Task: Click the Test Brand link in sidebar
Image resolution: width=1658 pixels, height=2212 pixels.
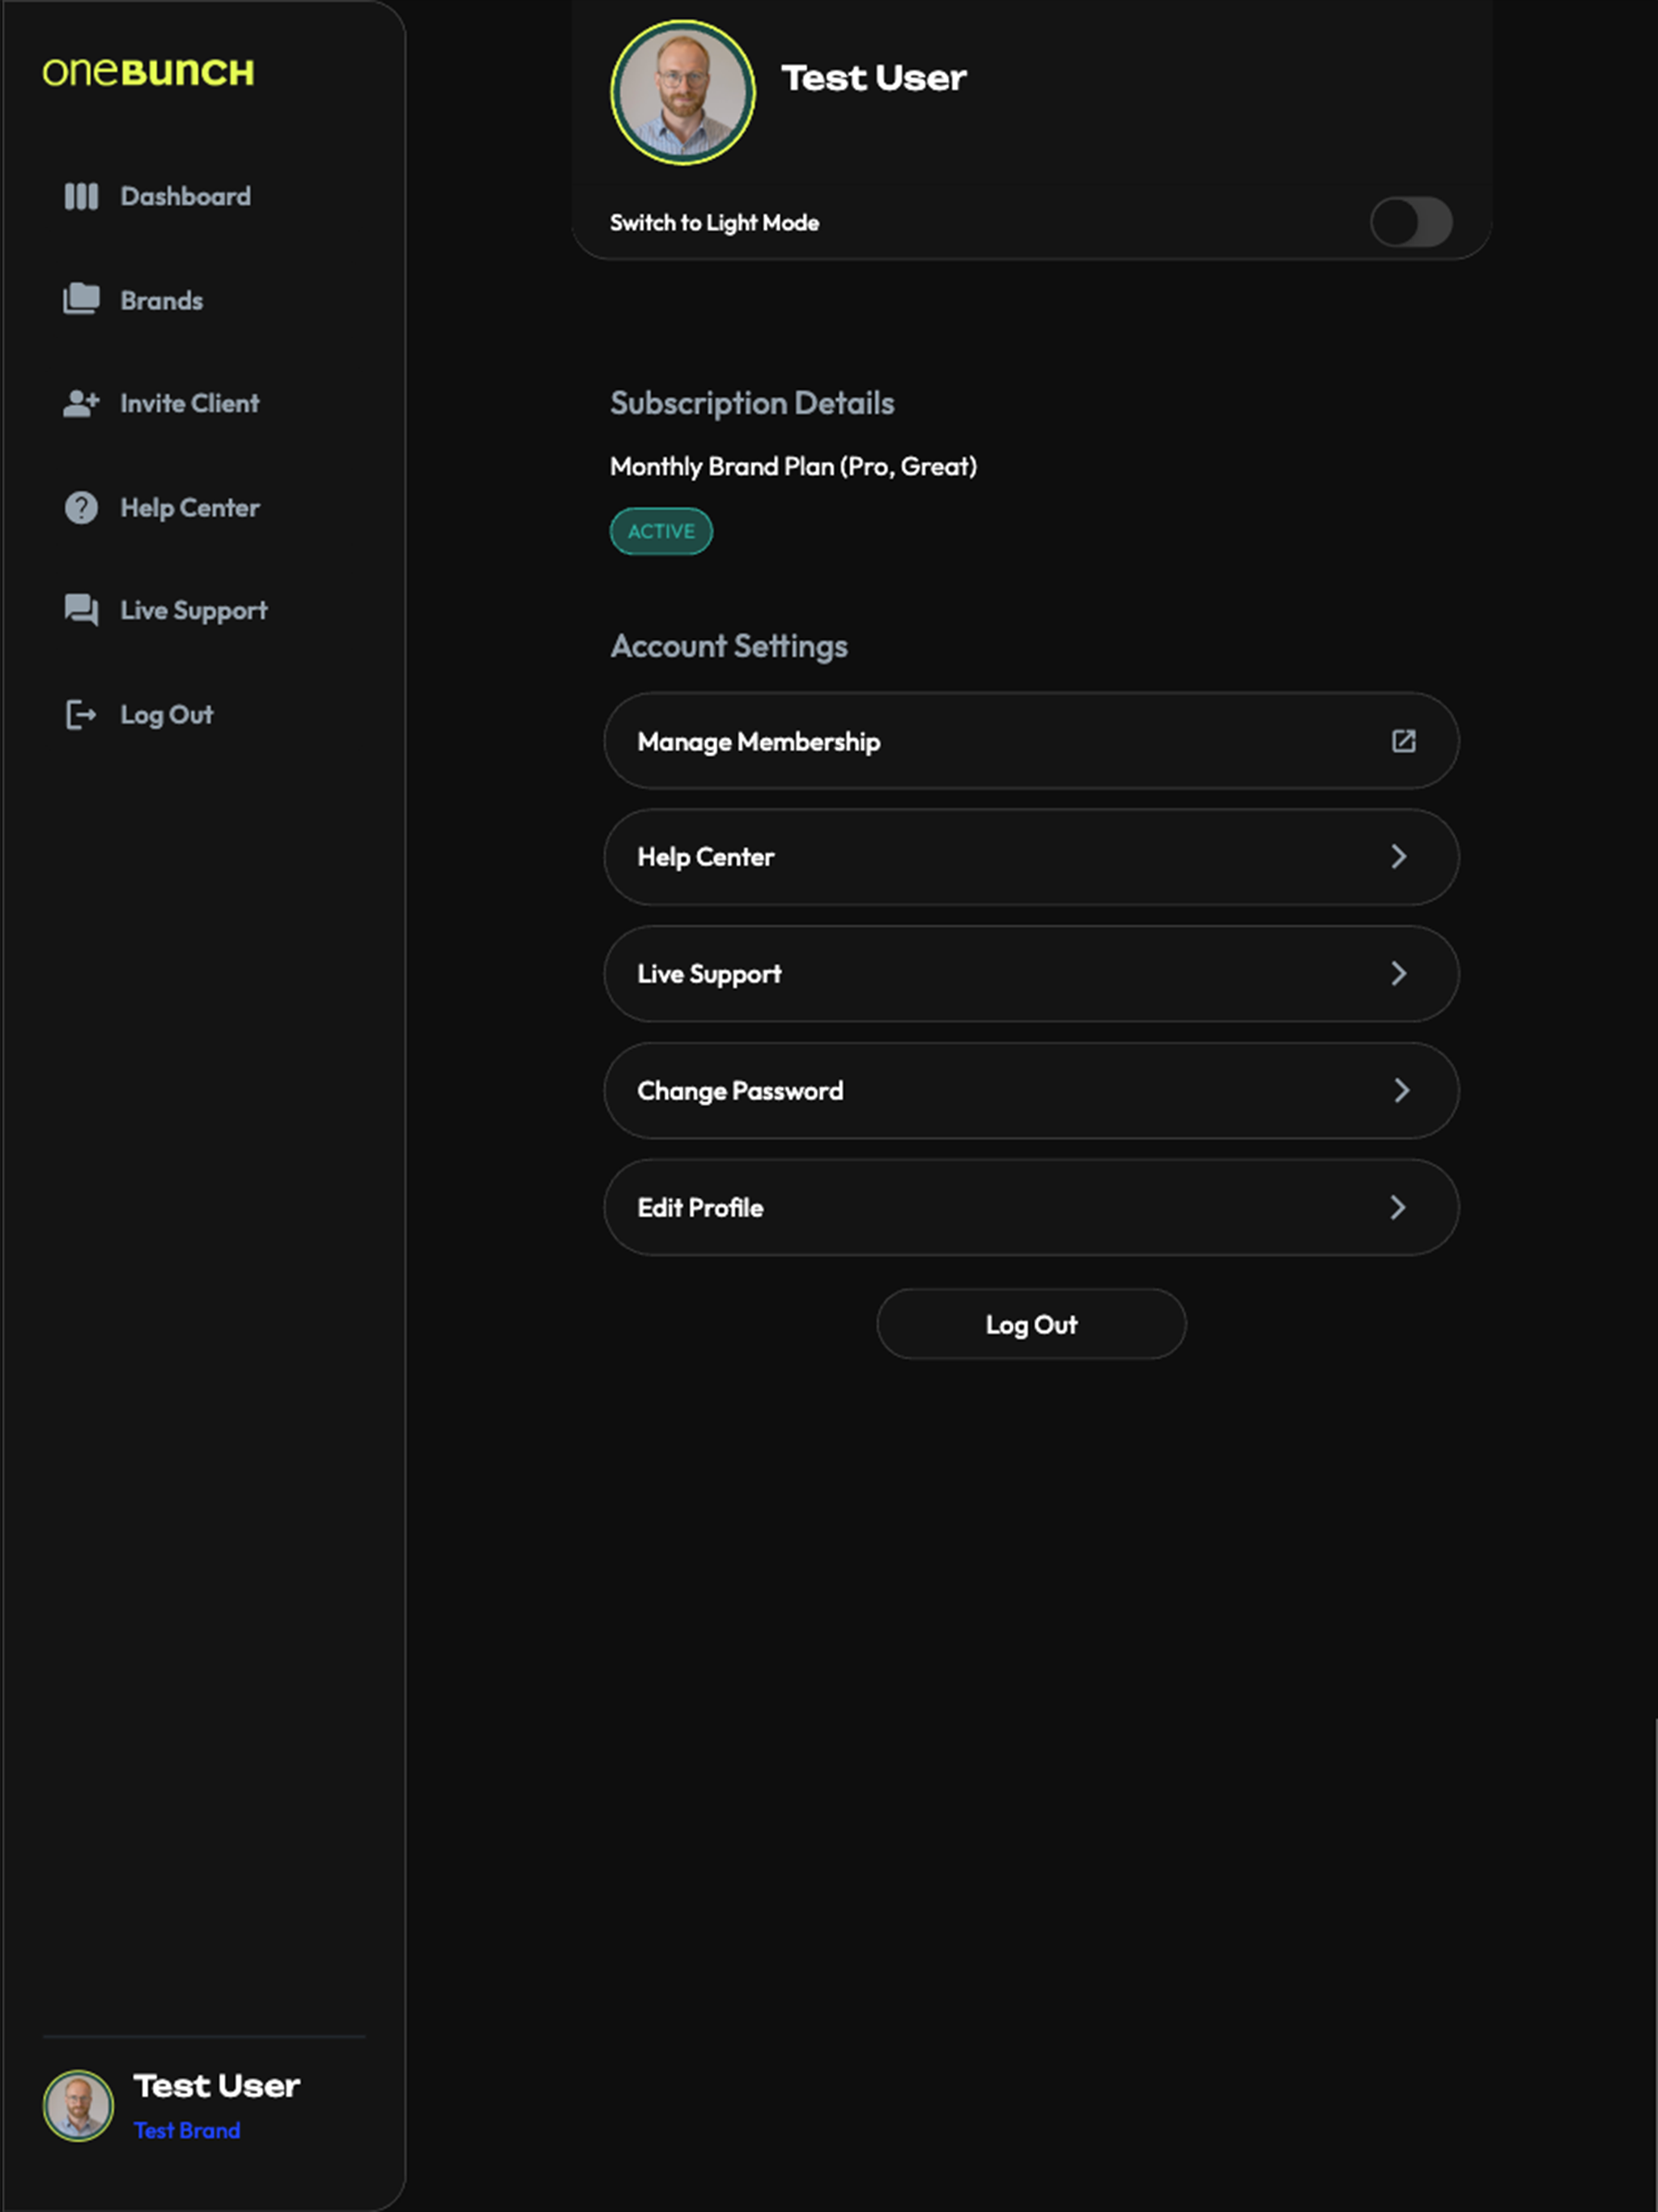Action: (187, 2131)
